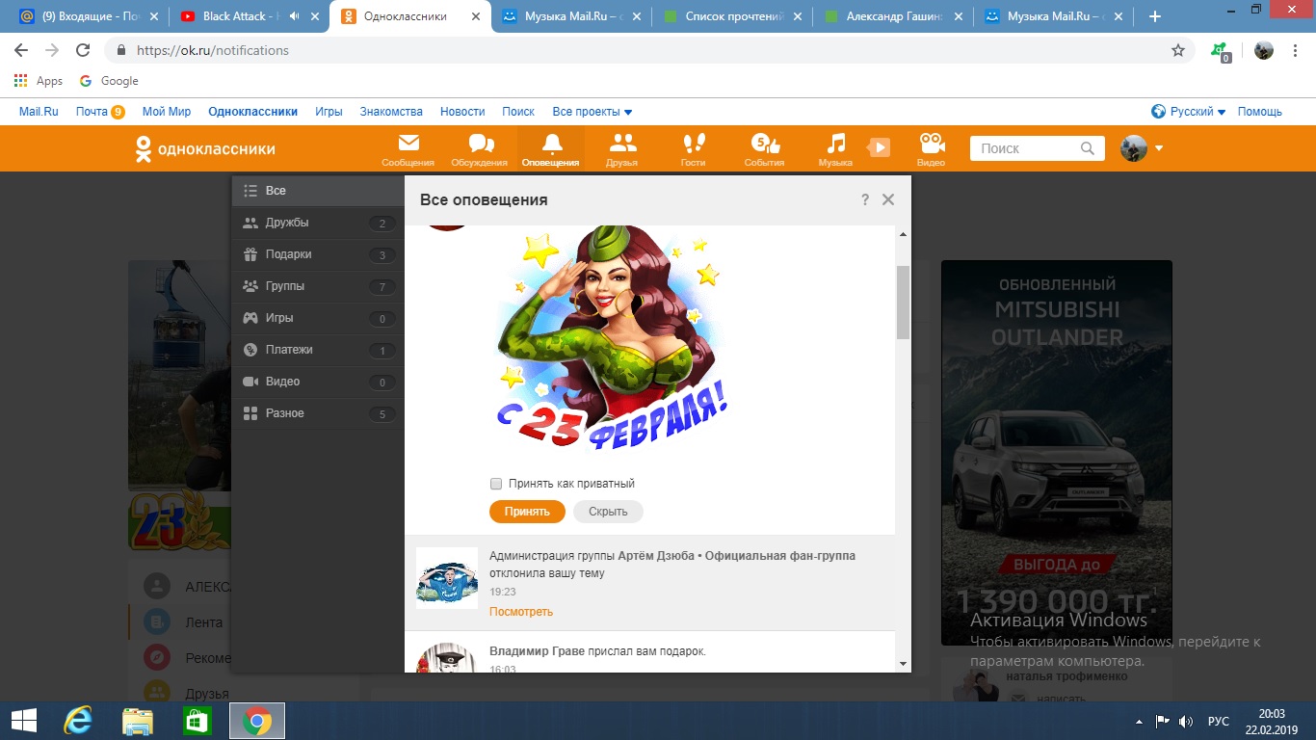Expand Все проекты dropdown

point(592,112)
